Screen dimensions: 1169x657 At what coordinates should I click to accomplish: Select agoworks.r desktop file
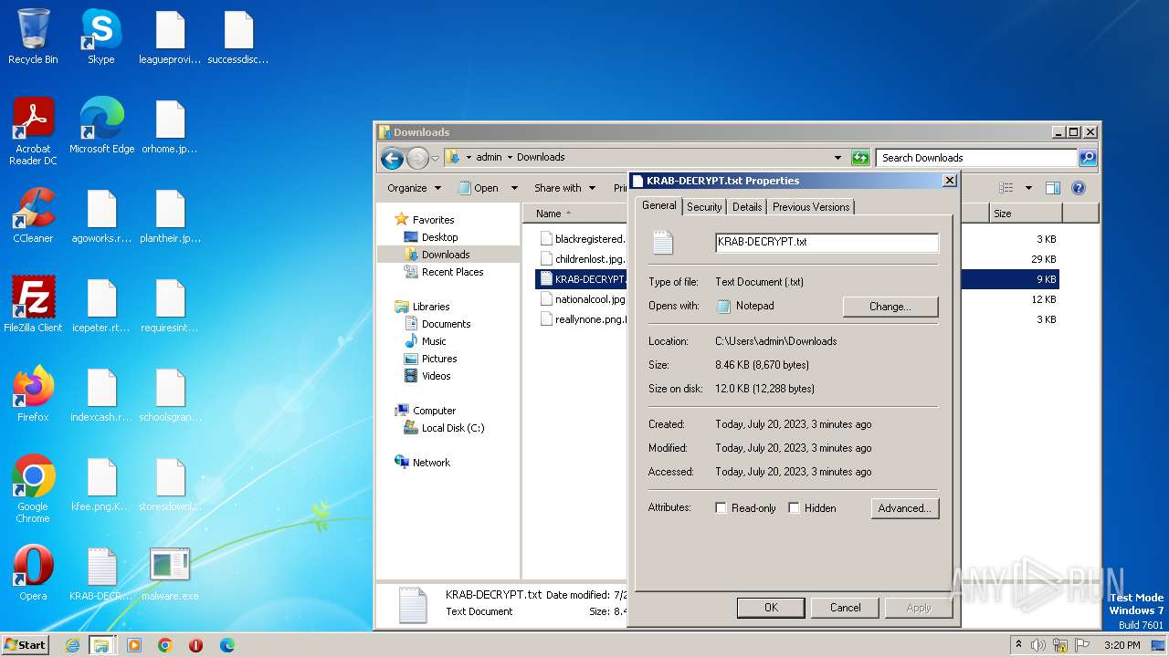click(101, 215)
